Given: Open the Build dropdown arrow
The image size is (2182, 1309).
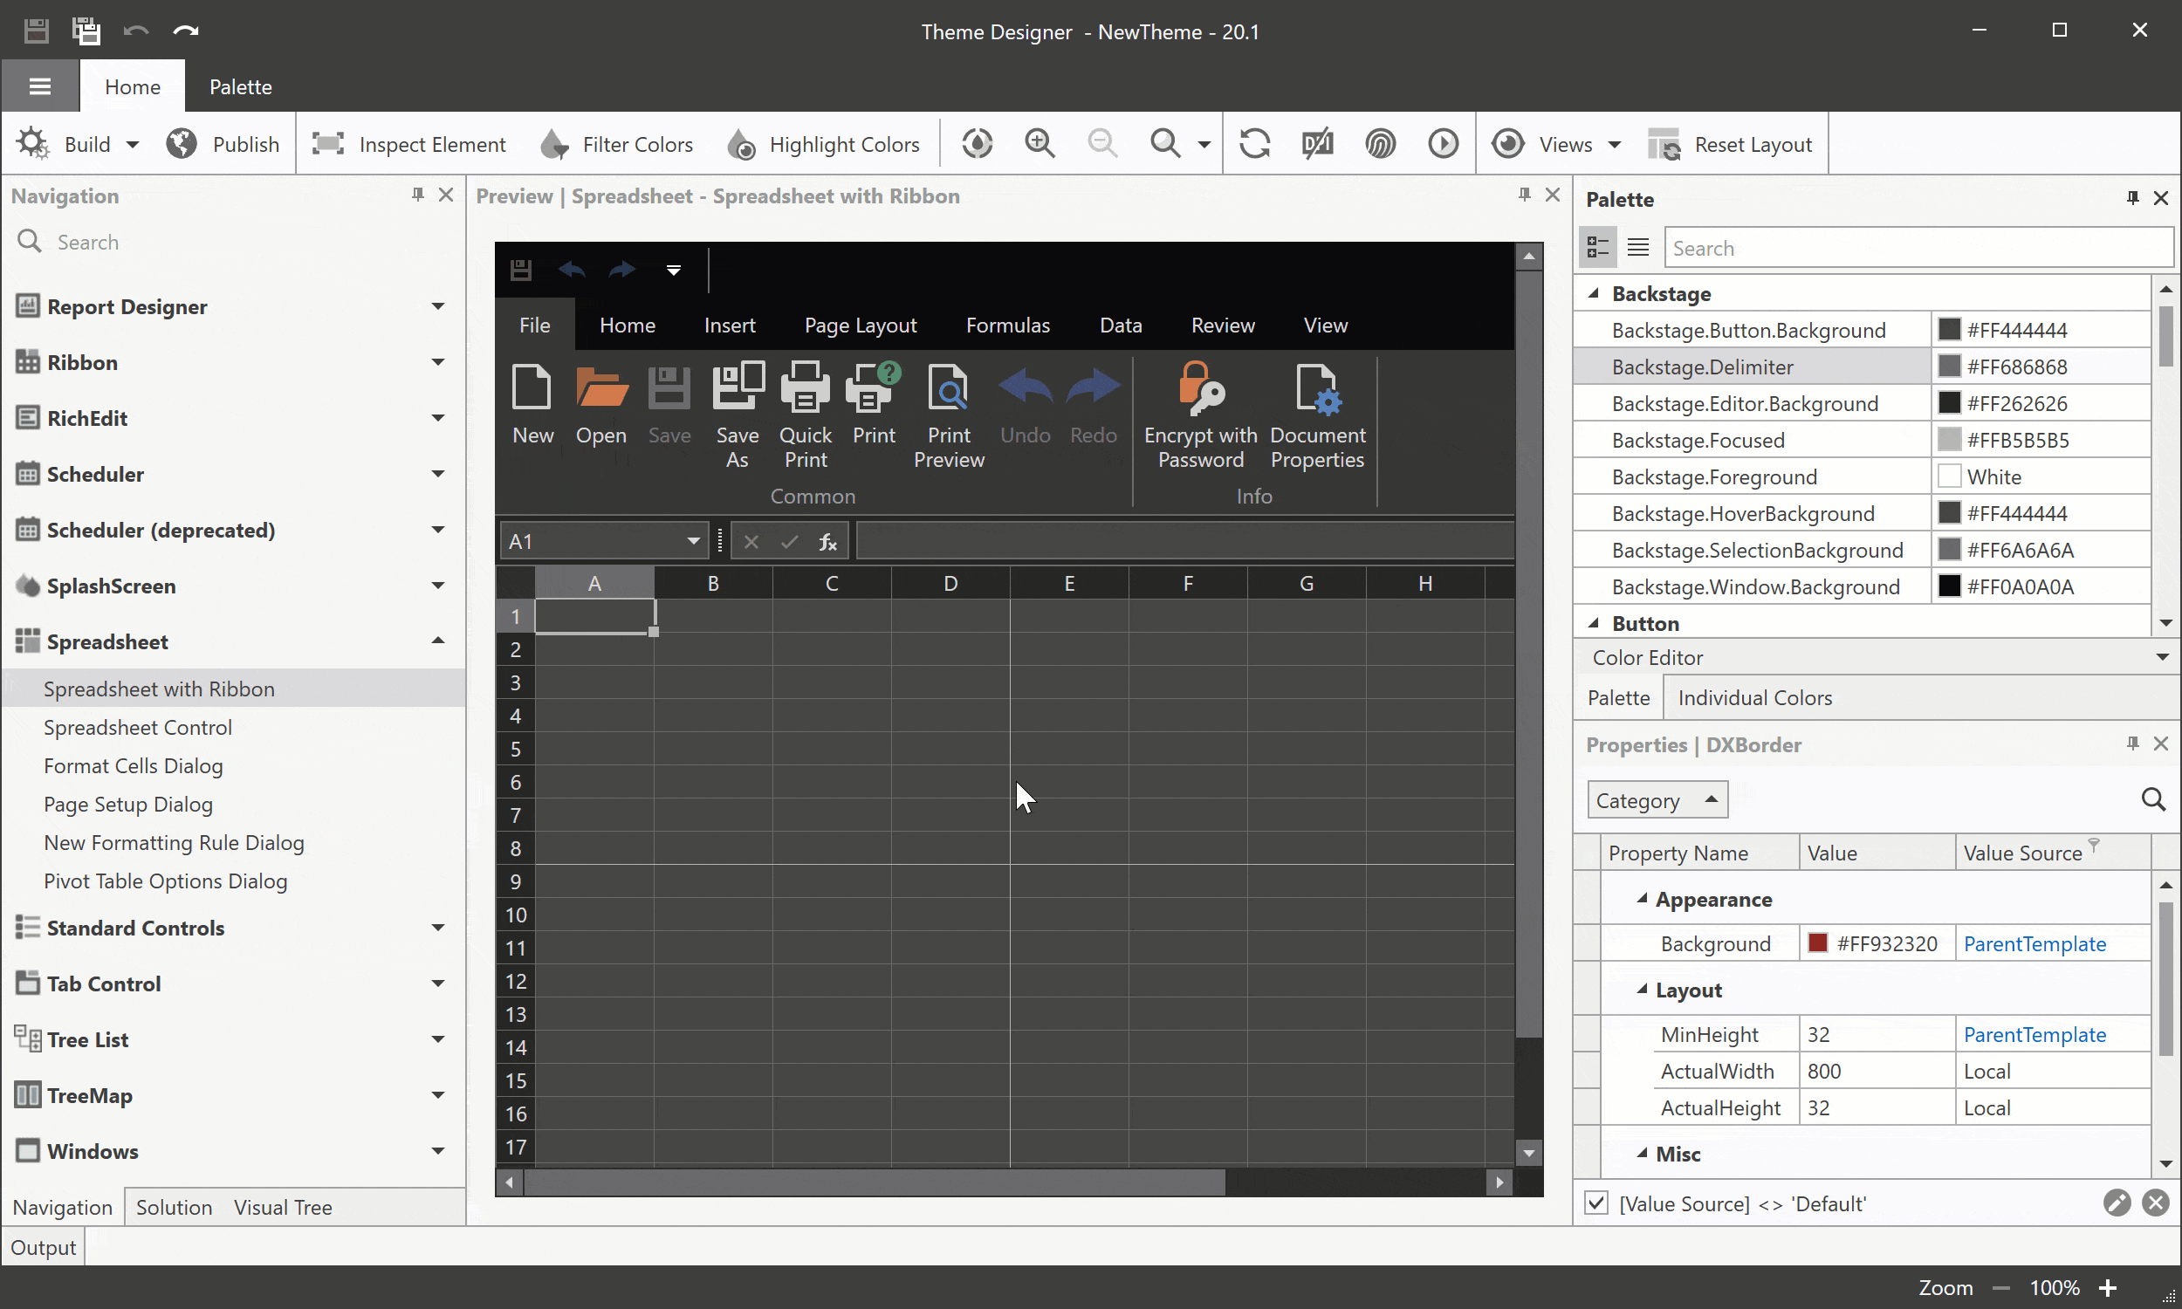Looking at the screenshot, I should pyautogui.click(x=133, y=145).
